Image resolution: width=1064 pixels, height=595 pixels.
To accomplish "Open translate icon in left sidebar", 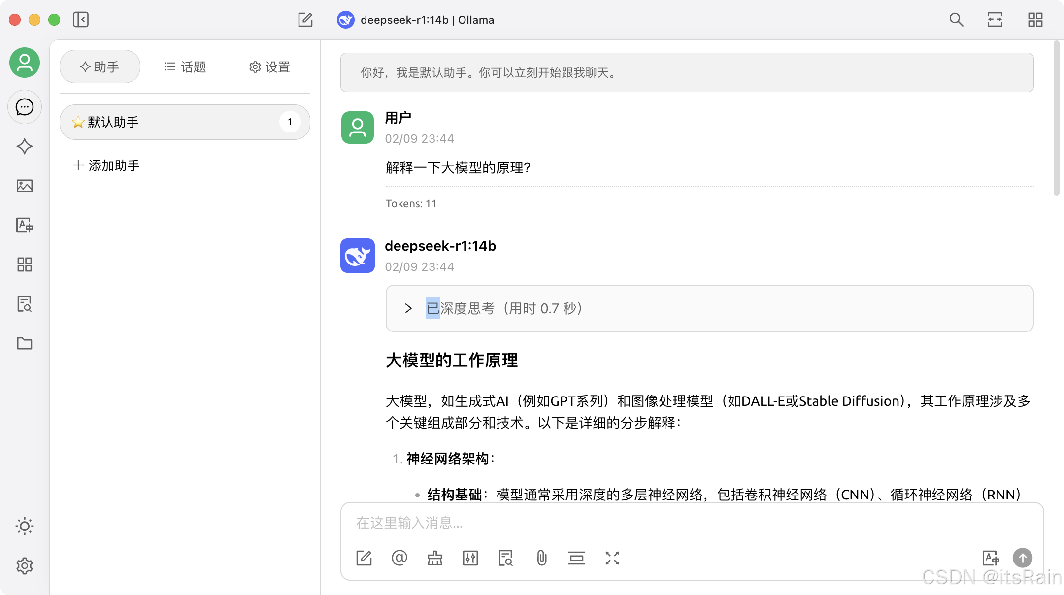I will pos(25,225).
